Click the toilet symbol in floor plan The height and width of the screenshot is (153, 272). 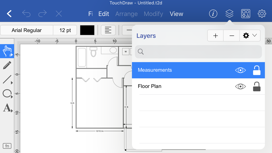pyautogui.click(x=93, y=52)
